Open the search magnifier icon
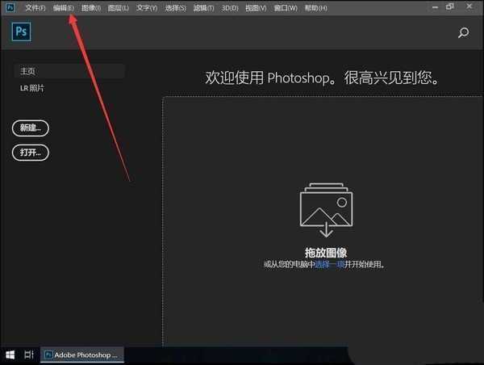The width and height of the screenshot is (484, 365). click(x=463, y=32)
